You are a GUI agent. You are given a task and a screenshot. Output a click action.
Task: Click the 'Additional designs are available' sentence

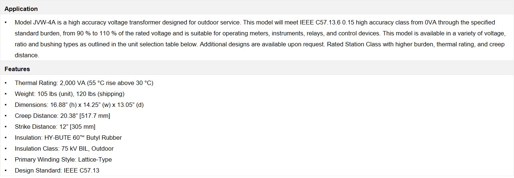click(x=262, y=44)
